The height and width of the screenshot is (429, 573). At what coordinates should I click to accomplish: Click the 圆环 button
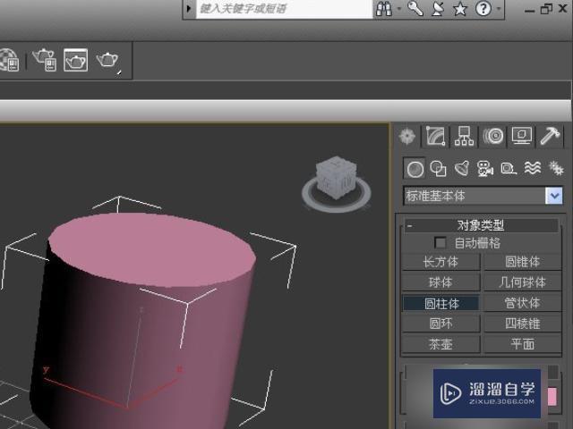(440, 324)
